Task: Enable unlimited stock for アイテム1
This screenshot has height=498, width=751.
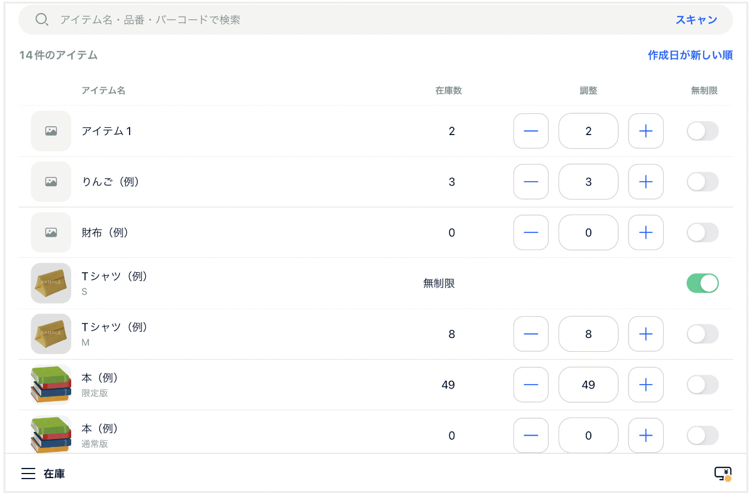Action: point(703,131)
